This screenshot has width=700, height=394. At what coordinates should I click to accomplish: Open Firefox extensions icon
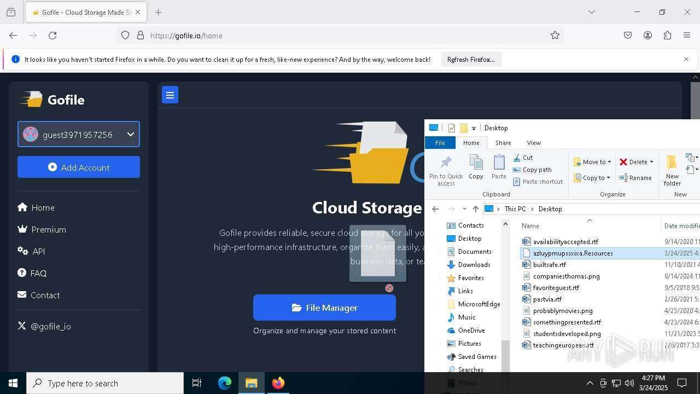coord(667,36)
